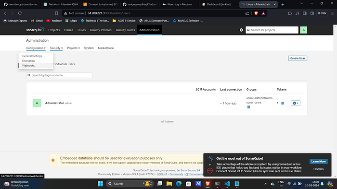Click the Brave Rewards triangle icon
The height and width of the screenshot is (189, 337).
263,13
